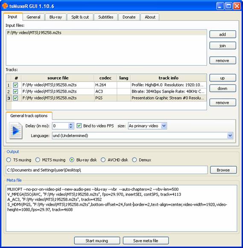
Task: Expand the Language dropdown list
Action: coord(230,136)
